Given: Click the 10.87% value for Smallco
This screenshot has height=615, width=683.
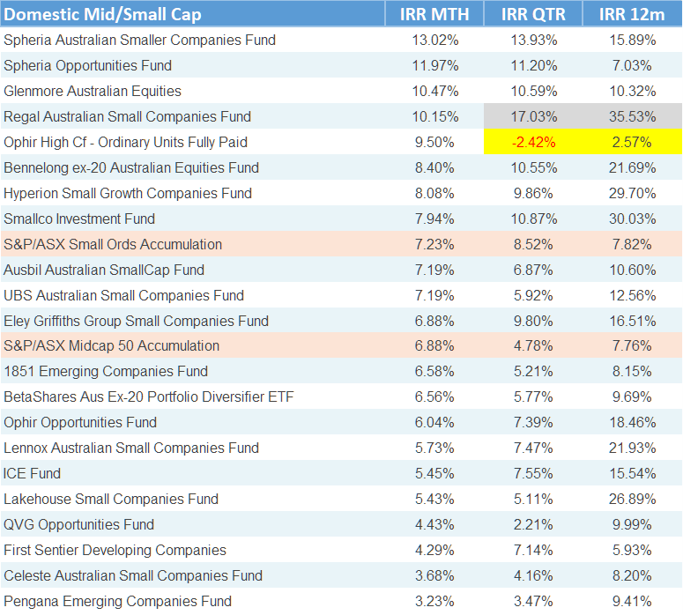Looking at the screenshot, I should point(533,219).
